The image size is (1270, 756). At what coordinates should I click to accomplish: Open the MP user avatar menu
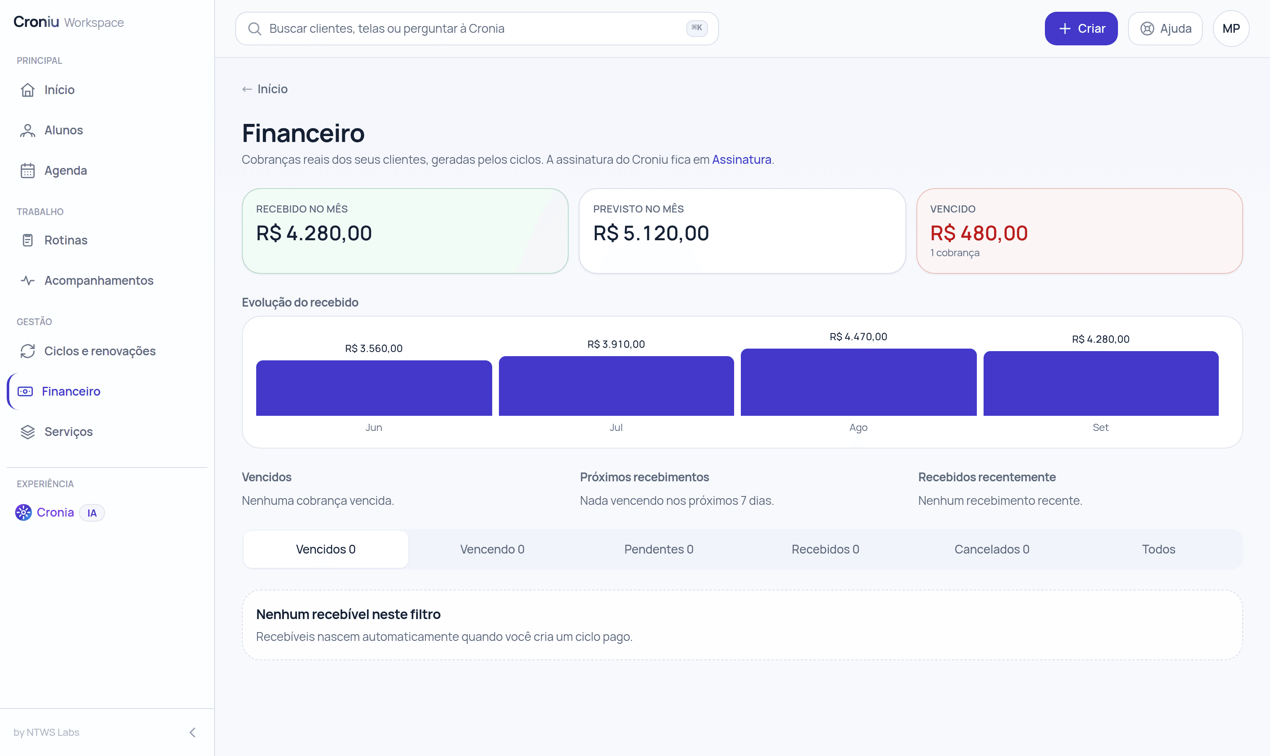click(x=1231, y=29)
